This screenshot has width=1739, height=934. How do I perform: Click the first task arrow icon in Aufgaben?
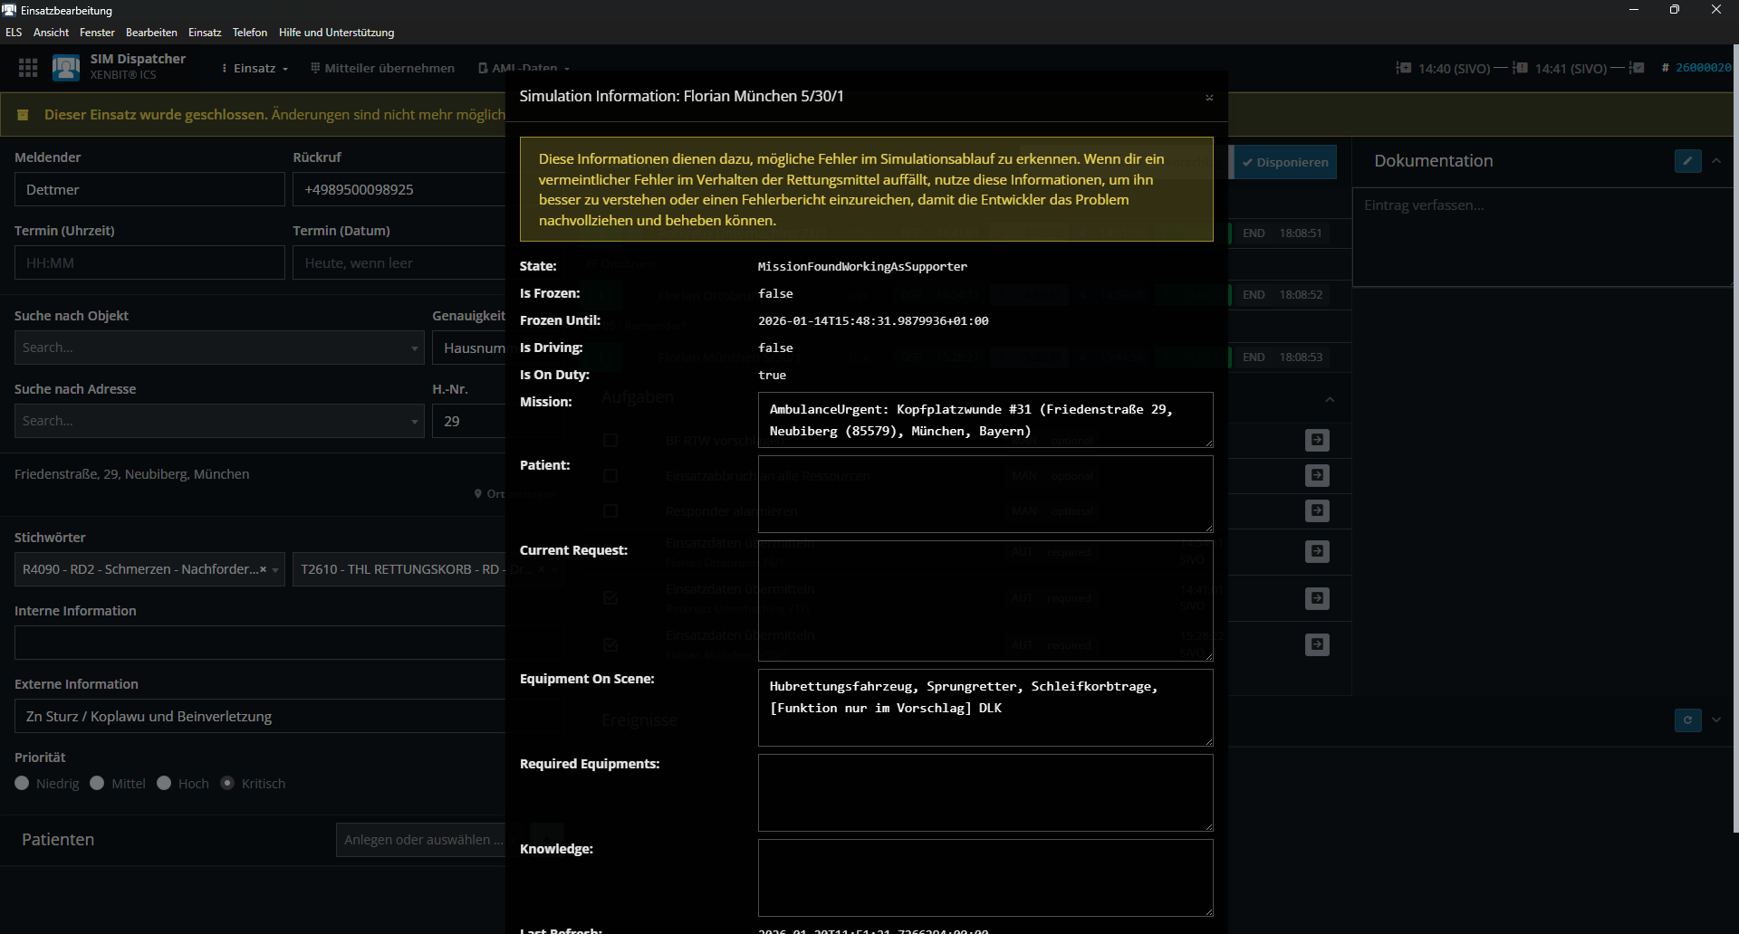(x=1317, y=441)
